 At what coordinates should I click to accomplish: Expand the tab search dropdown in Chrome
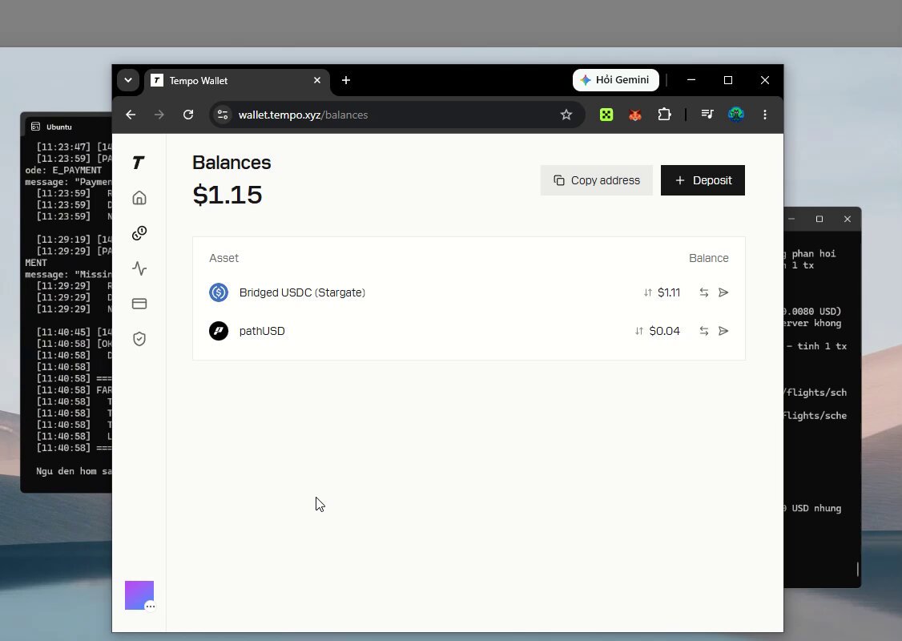point(128,81)
